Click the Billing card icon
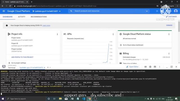The image size is (180, 101). coord(121,54)
